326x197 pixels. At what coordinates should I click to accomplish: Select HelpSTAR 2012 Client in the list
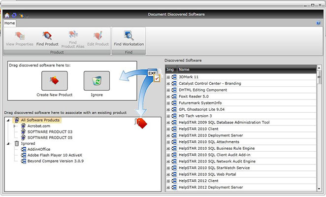[198, 181]
